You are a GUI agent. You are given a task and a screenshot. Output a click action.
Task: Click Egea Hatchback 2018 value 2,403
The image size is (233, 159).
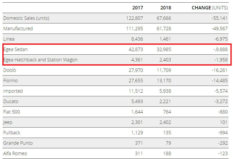pyautogui.click(x=165, y=60)
